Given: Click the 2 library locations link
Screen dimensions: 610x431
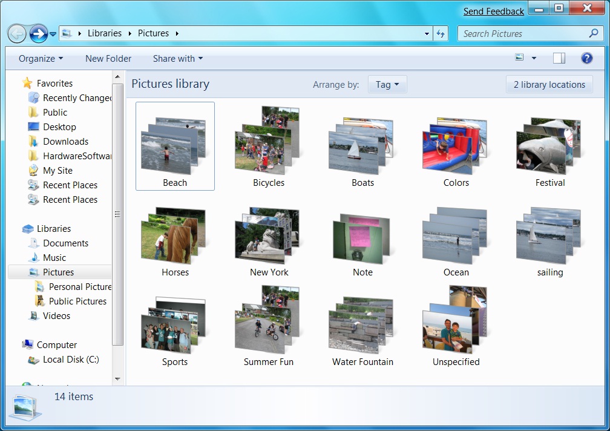Looking at the screenshot, I should click(548, 84).
